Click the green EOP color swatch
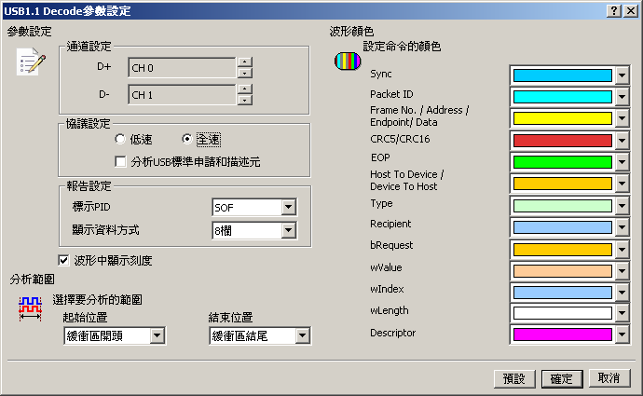Viewport: 643px width, 396px height. (x=563, y=162)
